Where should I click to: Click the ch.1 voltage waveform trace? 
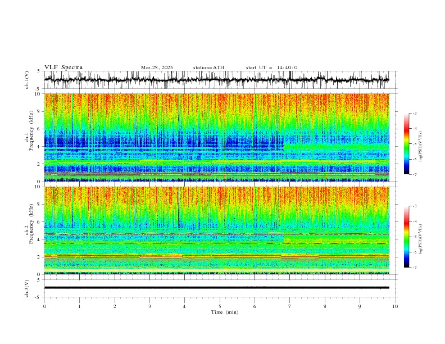coord(216,80)
